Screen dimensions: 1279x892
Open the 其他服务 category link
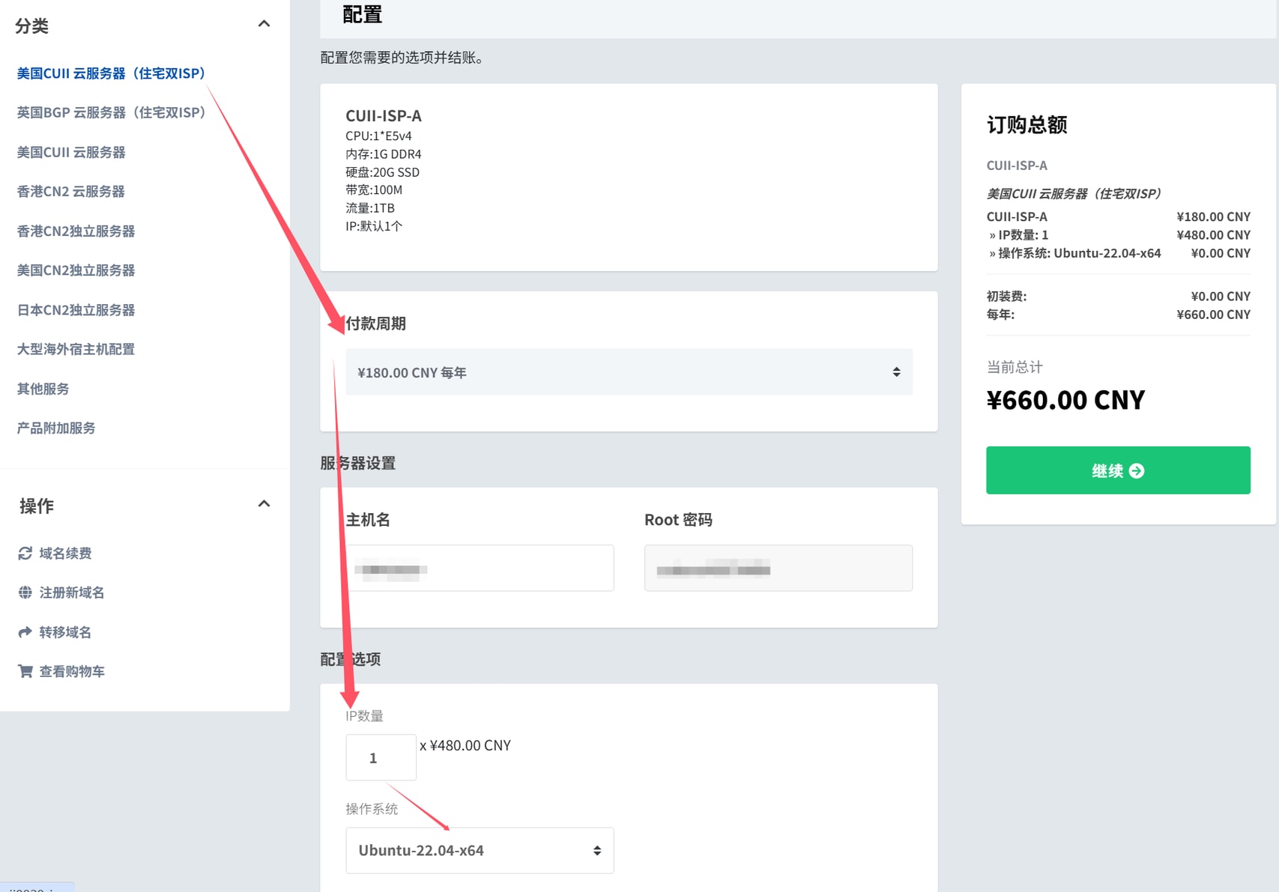tap(43, 389)
